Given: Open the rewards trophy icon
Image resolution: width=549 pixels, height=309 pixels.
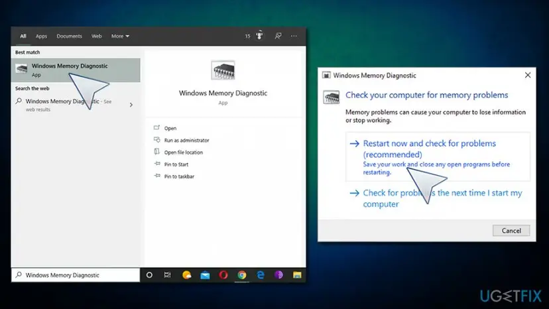Looking at the screenshot, I should (x=259, y=36).
